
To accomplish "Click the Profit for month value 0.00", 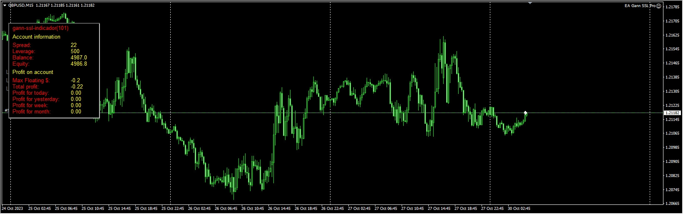I will pos(76,111).
